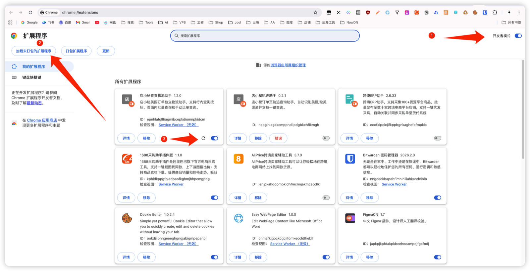
Task: Click the chrome://extensions address bar
Action: (179, 13)
